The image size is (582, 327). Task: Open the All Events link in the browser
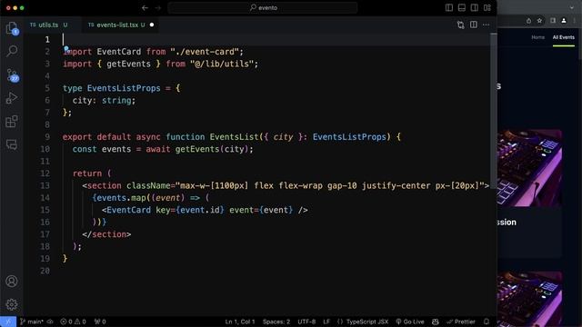click(564, 37)
